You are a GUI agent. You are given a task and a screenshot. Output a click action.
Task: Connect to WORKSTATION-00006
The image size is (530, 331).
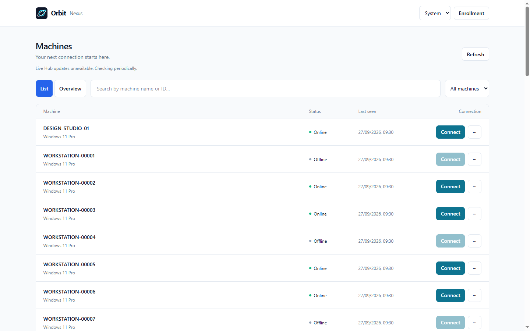tap(451, 295)
